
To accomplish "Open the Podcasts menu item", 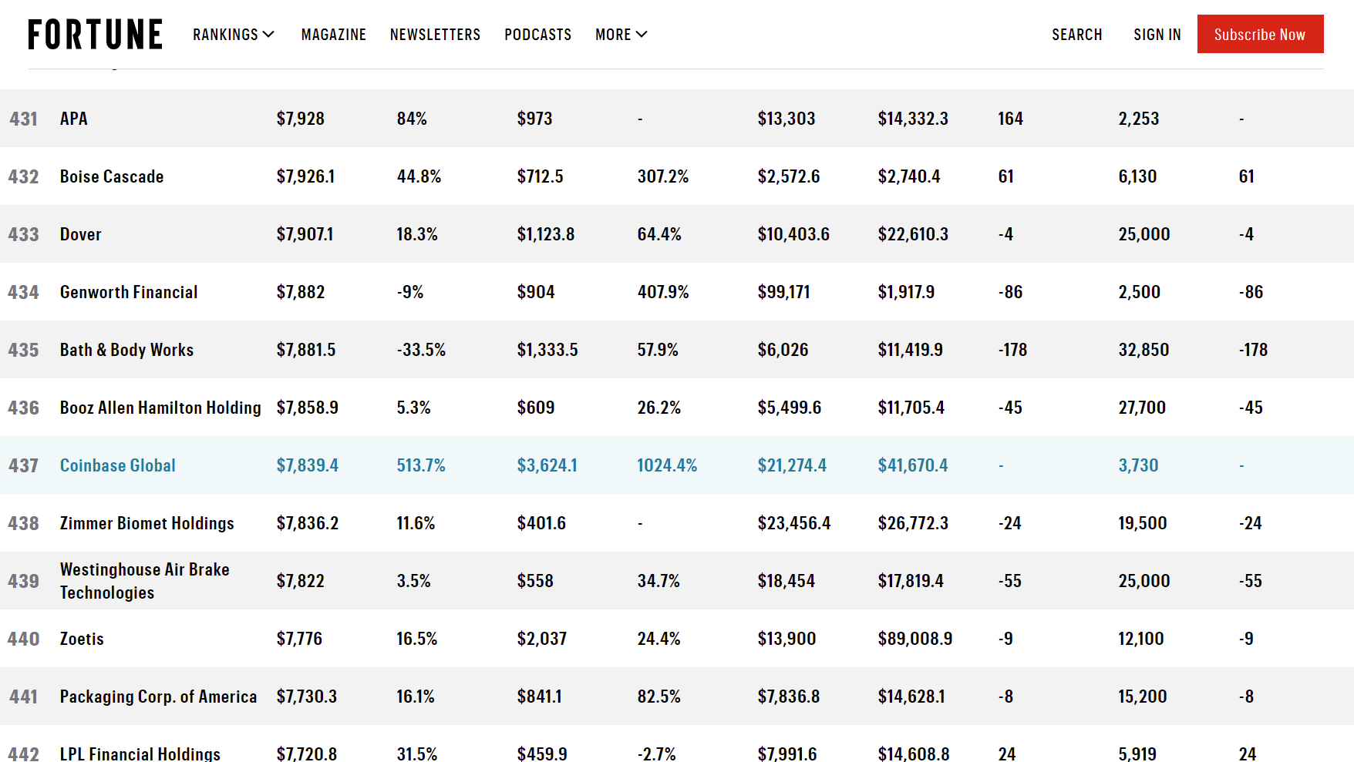I will pos(538,35).
